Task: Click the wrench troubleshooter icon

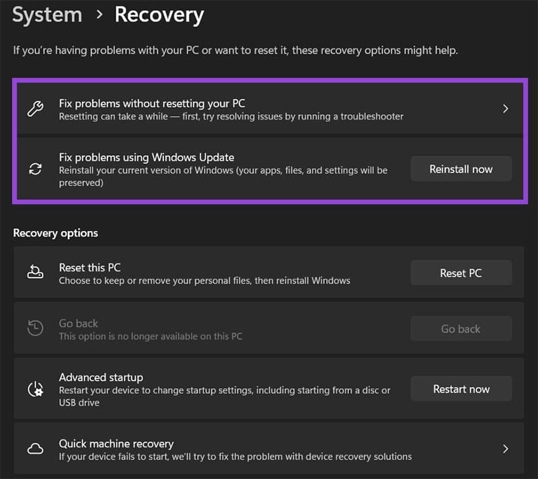Action: 36,109
